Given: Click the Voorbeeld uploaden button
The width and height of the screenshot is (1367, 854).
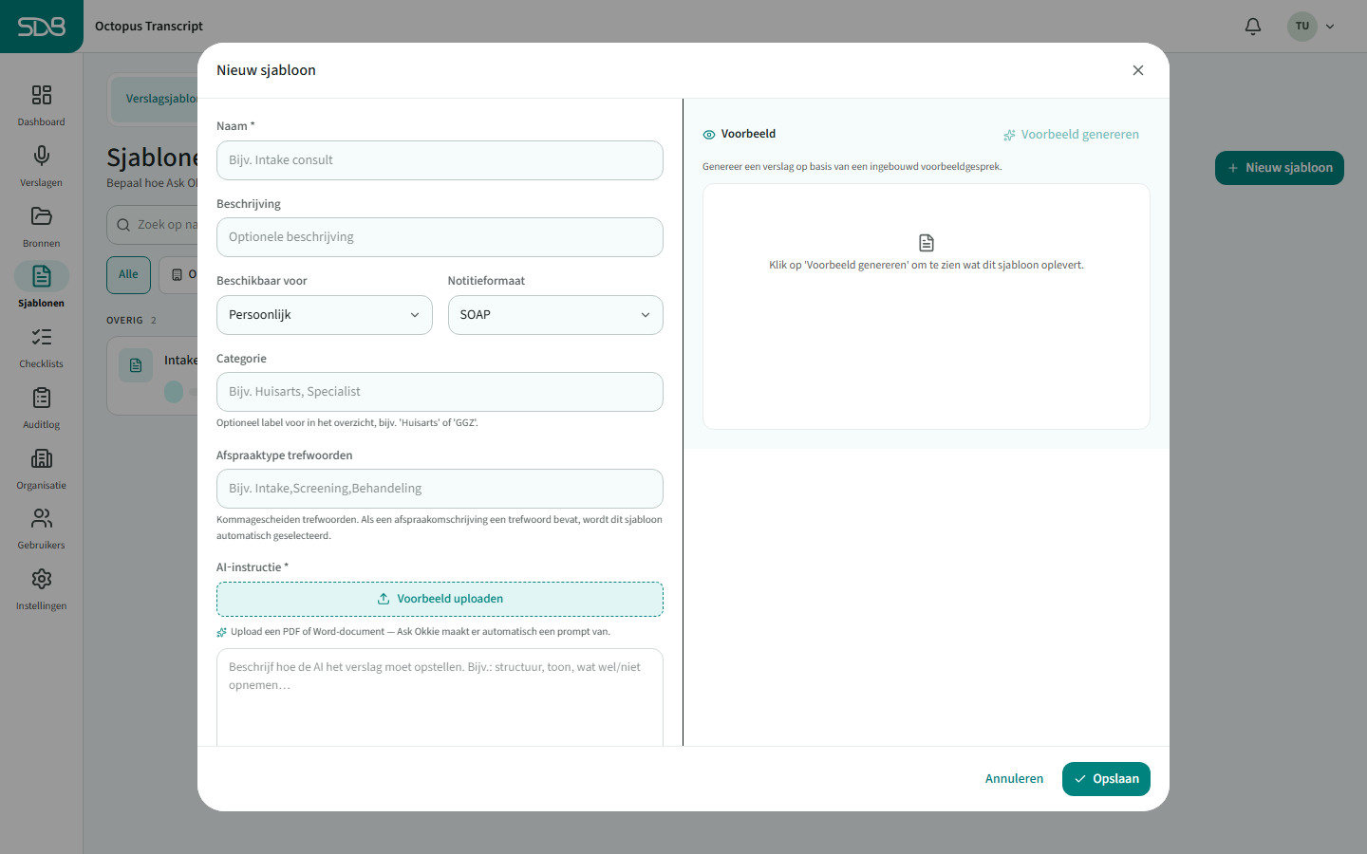Looking at the screenshot, I should point(440,599).
